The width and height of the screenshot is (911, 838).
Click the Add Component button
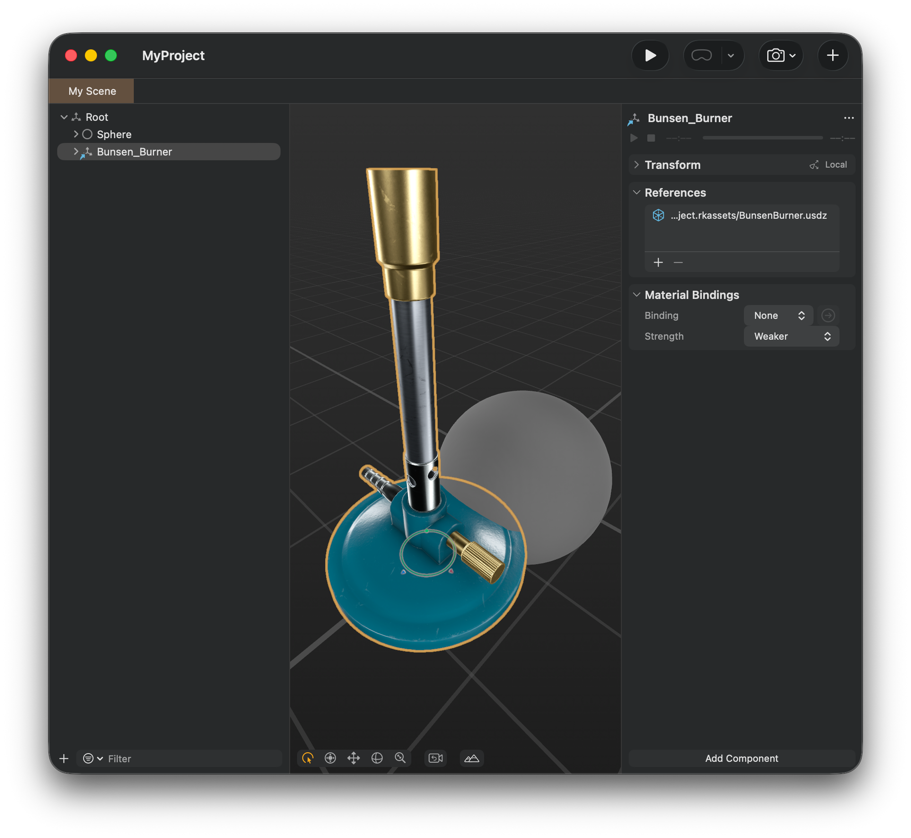[x=741, y=758]
